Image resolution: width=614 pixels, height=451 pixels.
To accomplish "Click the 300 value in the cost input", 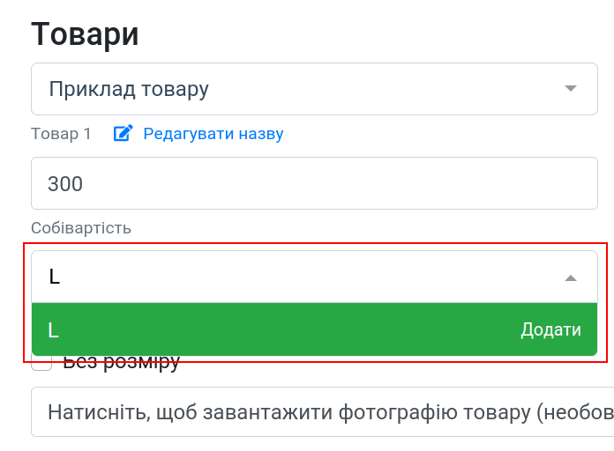I will click(65, 183).
